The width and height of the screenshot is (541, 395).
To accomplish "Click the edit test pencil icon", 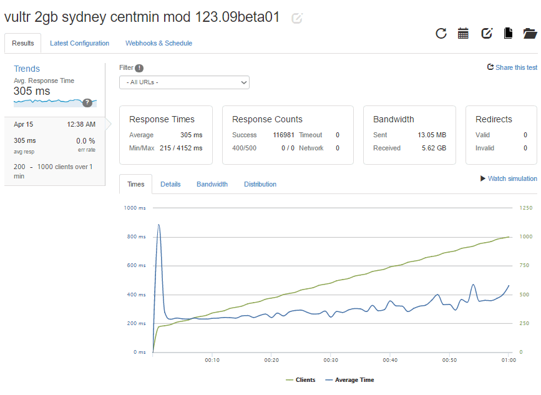I will [x=487, y=34].
